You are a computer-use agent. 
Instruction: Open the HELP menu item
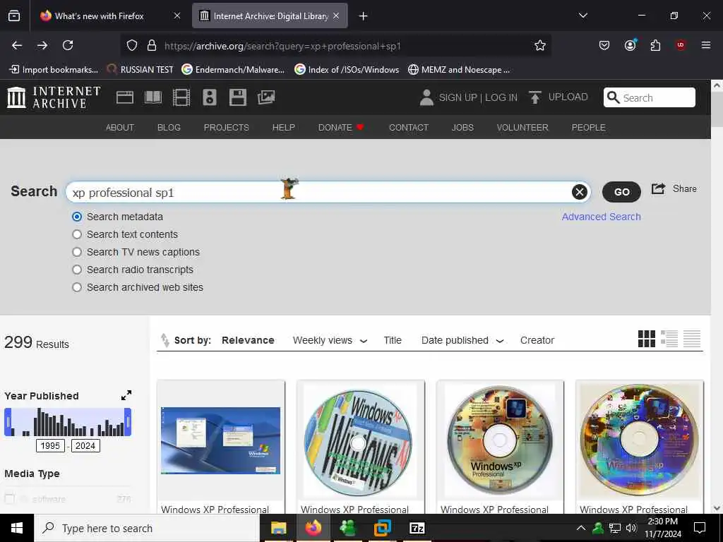pyautogui.click(x=284, y=127)
